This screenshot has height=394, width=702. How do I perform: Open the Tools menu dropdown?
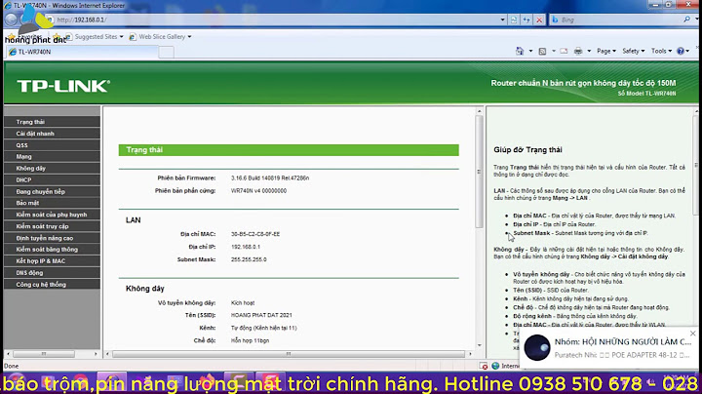pos(661,51)
